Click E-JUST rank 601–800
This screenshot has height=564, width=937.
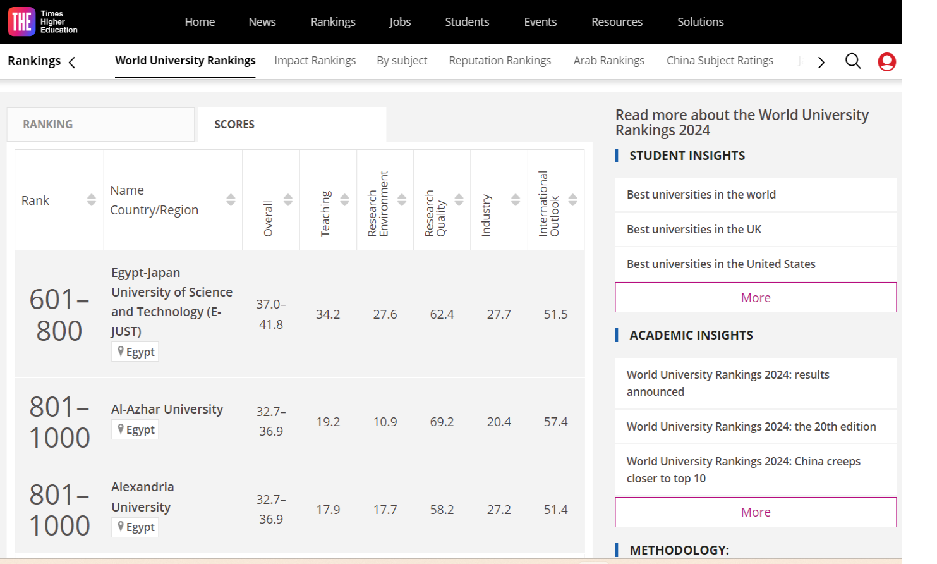point(59,315)
